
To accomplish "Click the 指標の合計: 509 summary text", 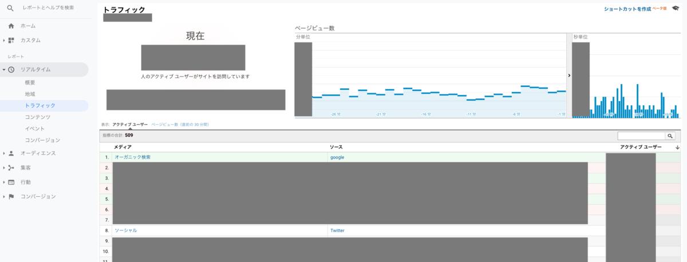I will point(117,136).
